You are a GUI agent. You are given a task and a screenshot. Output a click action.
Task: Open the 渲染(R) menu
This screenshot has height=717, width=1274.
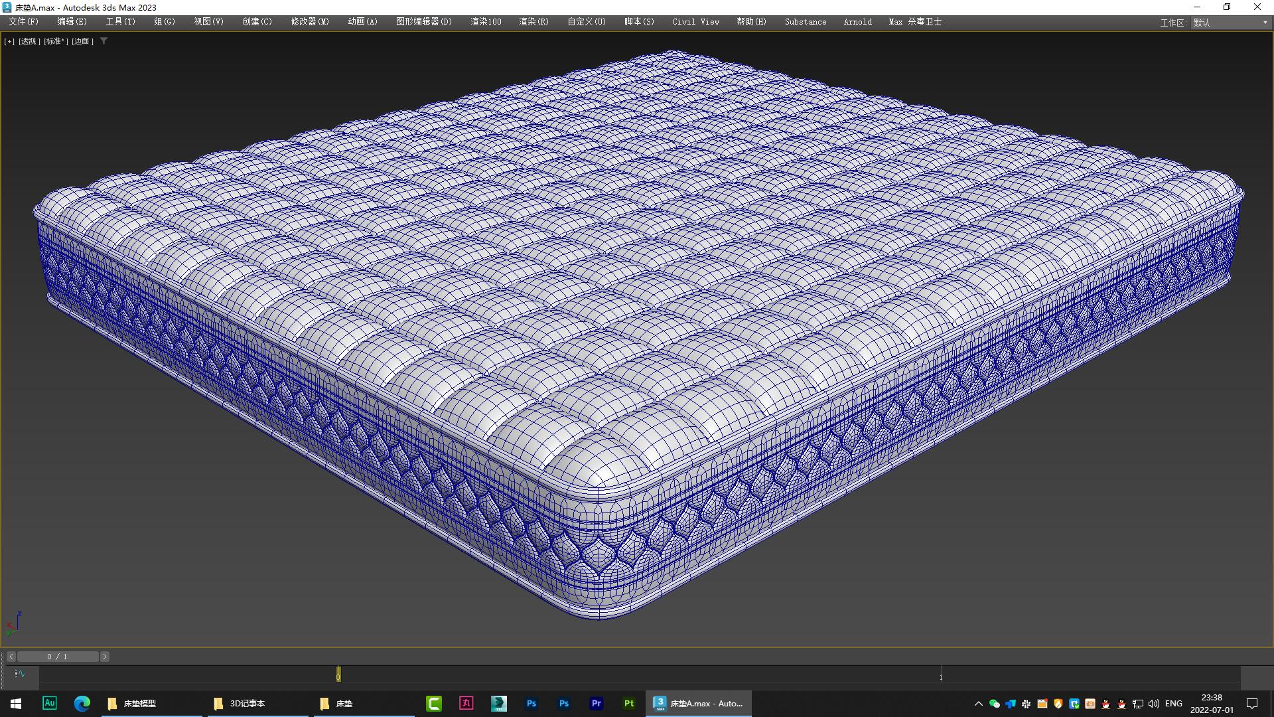[533, 22]
